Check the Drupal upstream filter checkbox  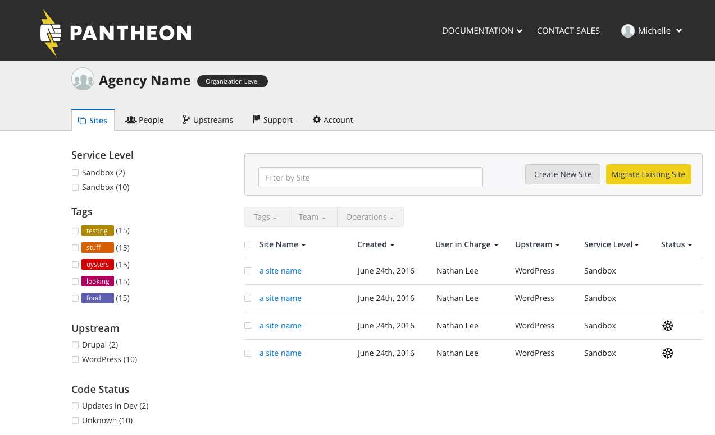point(75,345)
